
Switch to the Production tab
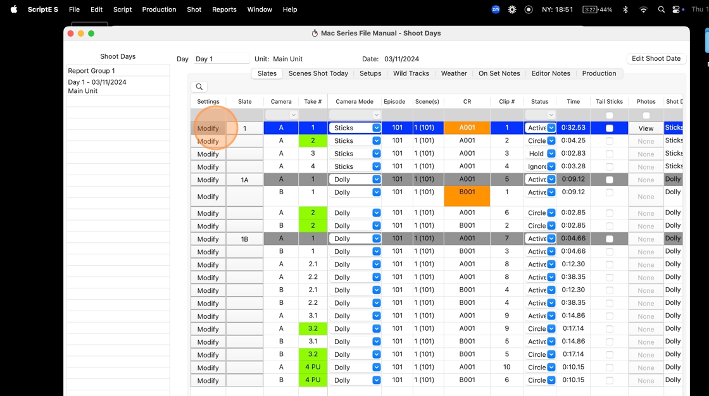[599, 73]
